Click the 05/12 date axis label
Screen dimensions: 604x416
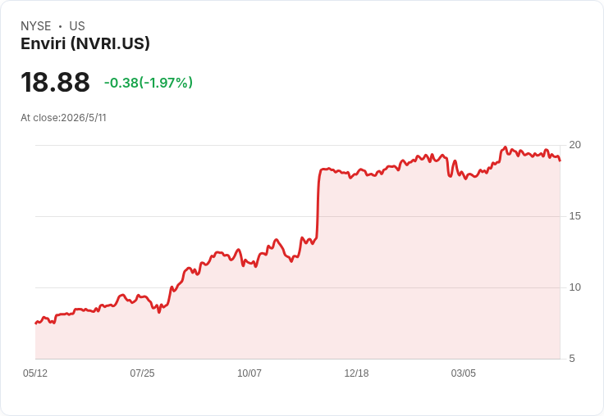[35, 373]
